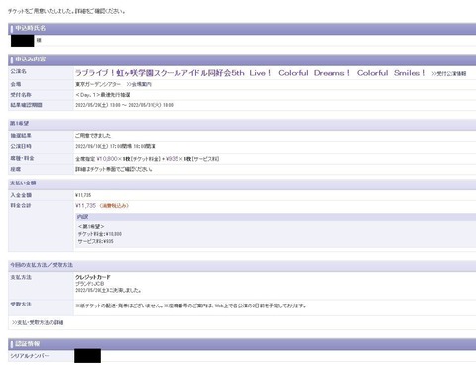
Task: Click the 結果確認期間 row label
Action: point(26,105)
